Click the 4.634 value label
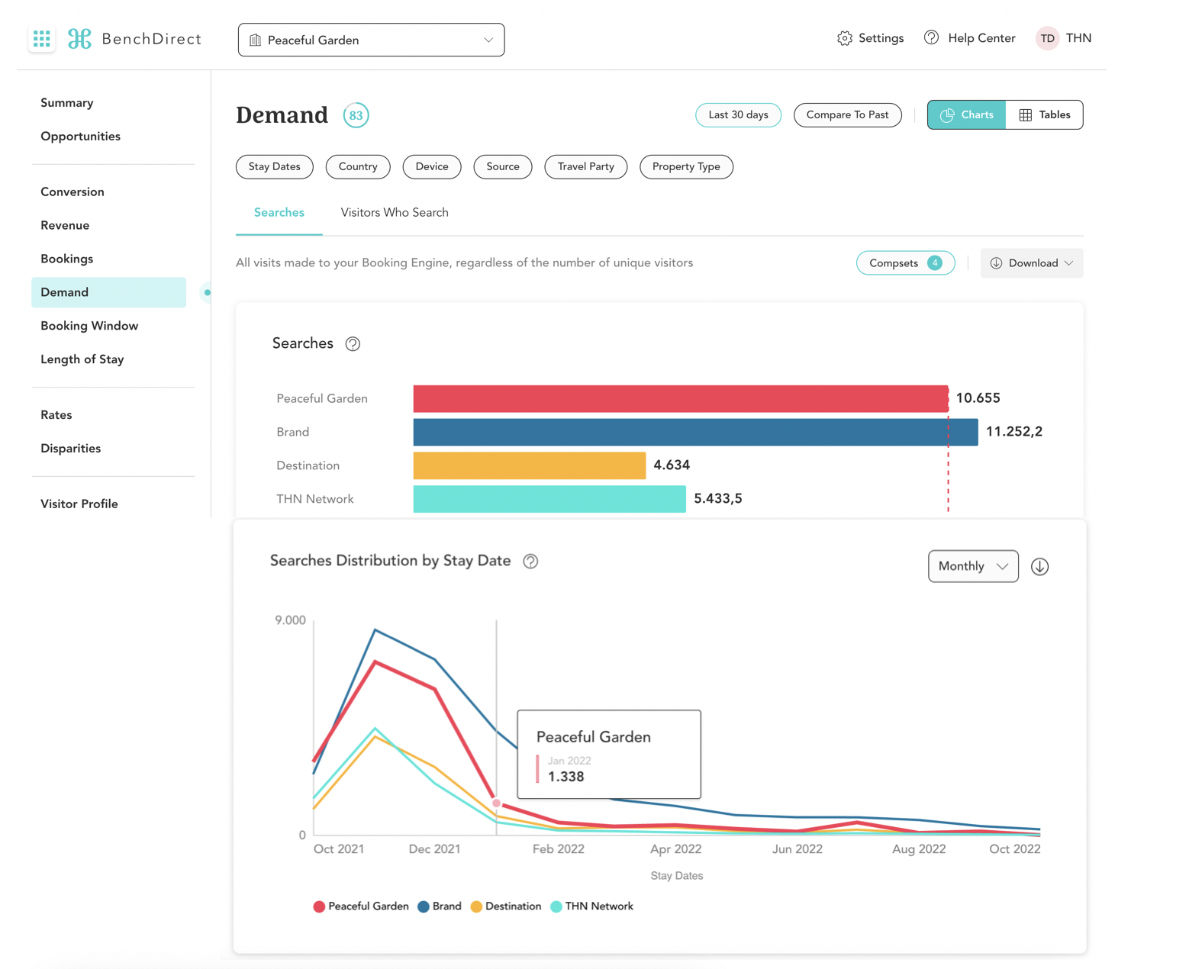The width and height of the screenshot is (1189, 969). pyautogui.click(x=672, y=465)
